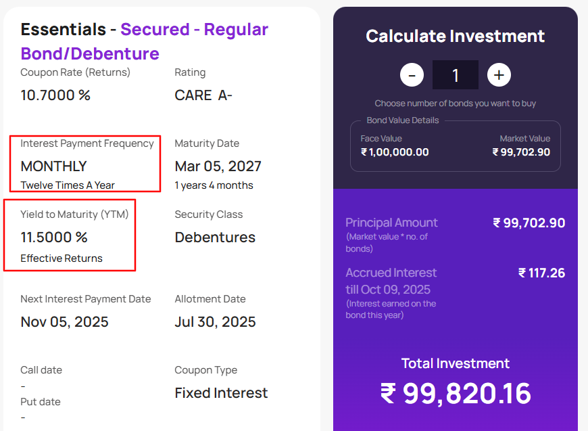Click the Principal Amount ₹99,702.90 figure
Screen dimensions: 588x431
(x=529, y=223)
